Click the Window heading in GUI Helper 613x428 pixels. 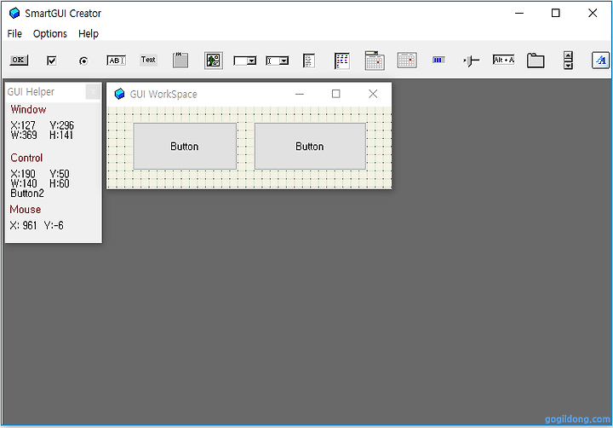(28, 109)
